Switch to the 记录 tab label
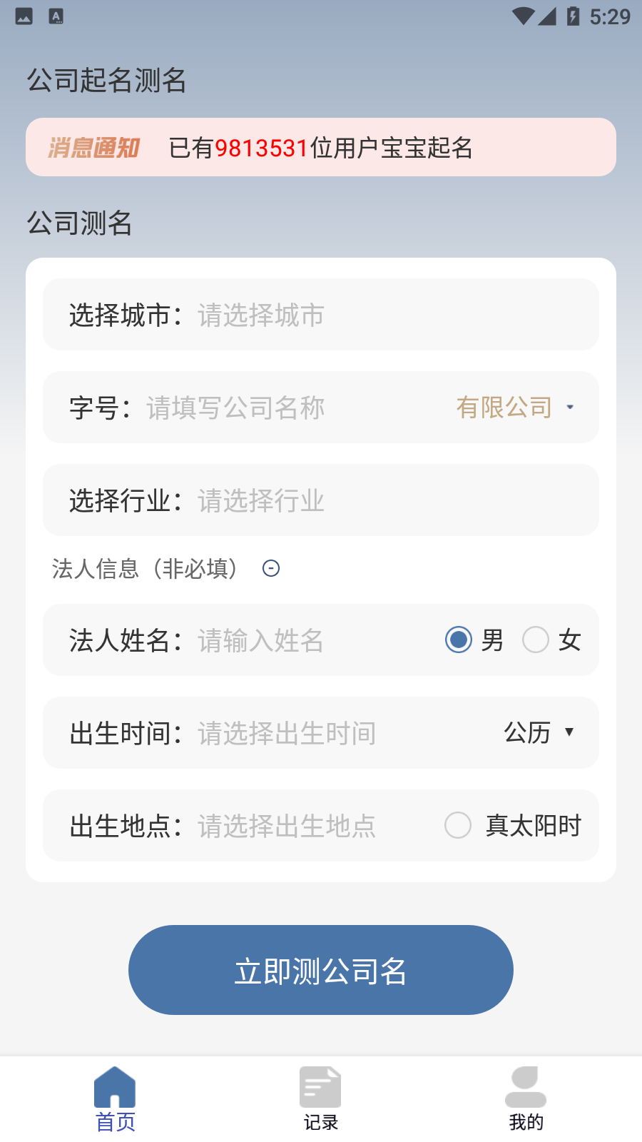The image size is (642, 1142). (x=320, y=1122)
